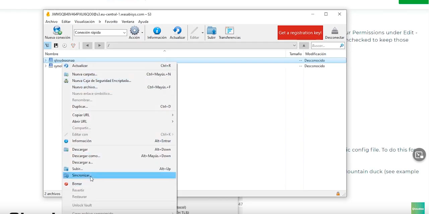This screenshot has height=214, width=429.
Task: Expand the path dropdown showing /
Action: click(294, 45)
